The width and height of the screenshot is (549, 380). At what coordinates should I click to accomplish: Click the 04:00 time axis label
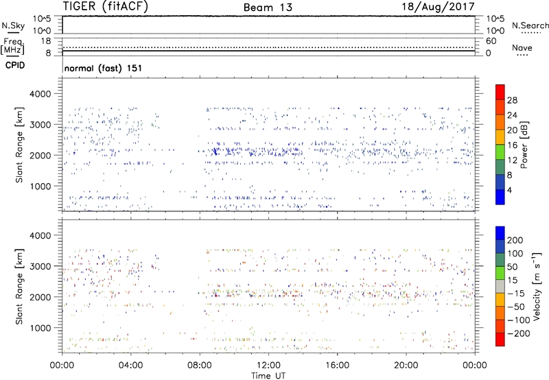point(130,366)
